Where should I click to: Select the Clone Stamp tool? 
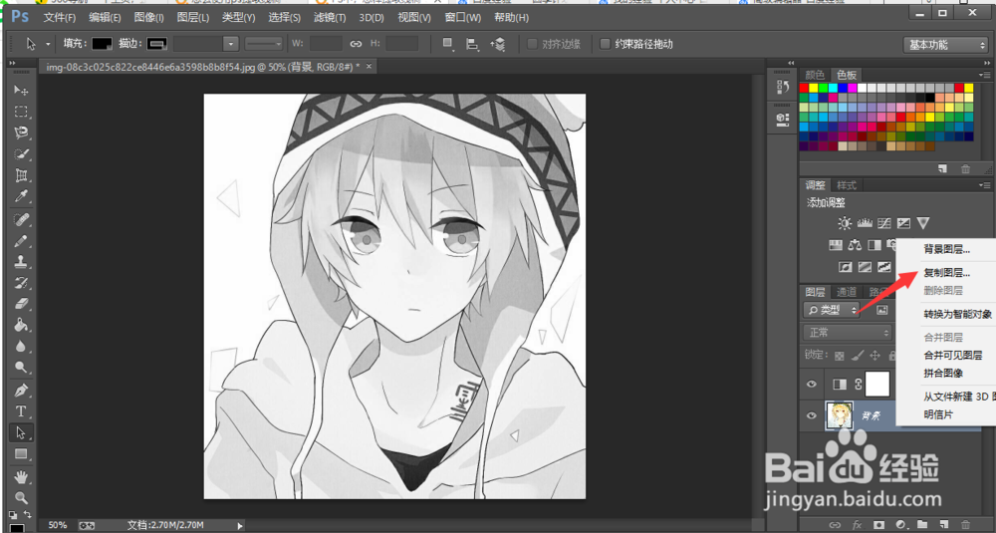click(21, 262)
